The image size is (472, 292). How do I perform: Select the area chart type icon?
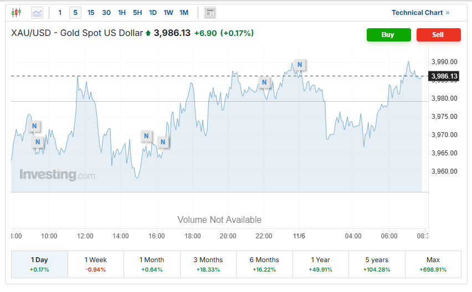click(x=37, y=12)
